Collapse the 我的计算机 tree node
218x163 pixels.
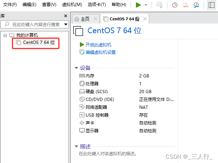5,35
